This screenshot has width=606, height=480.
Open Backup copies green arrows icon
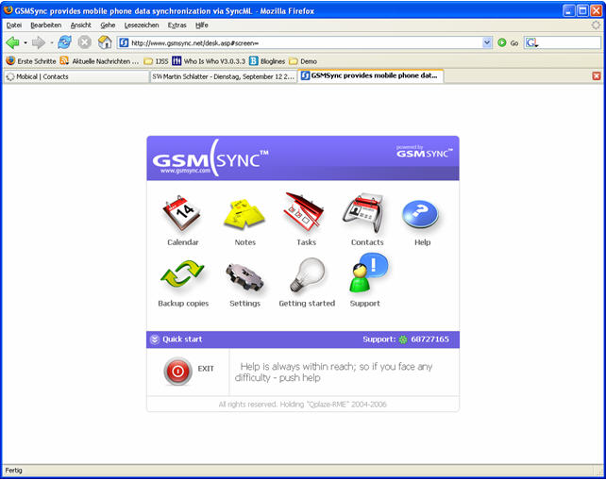(x=182, y=274)
